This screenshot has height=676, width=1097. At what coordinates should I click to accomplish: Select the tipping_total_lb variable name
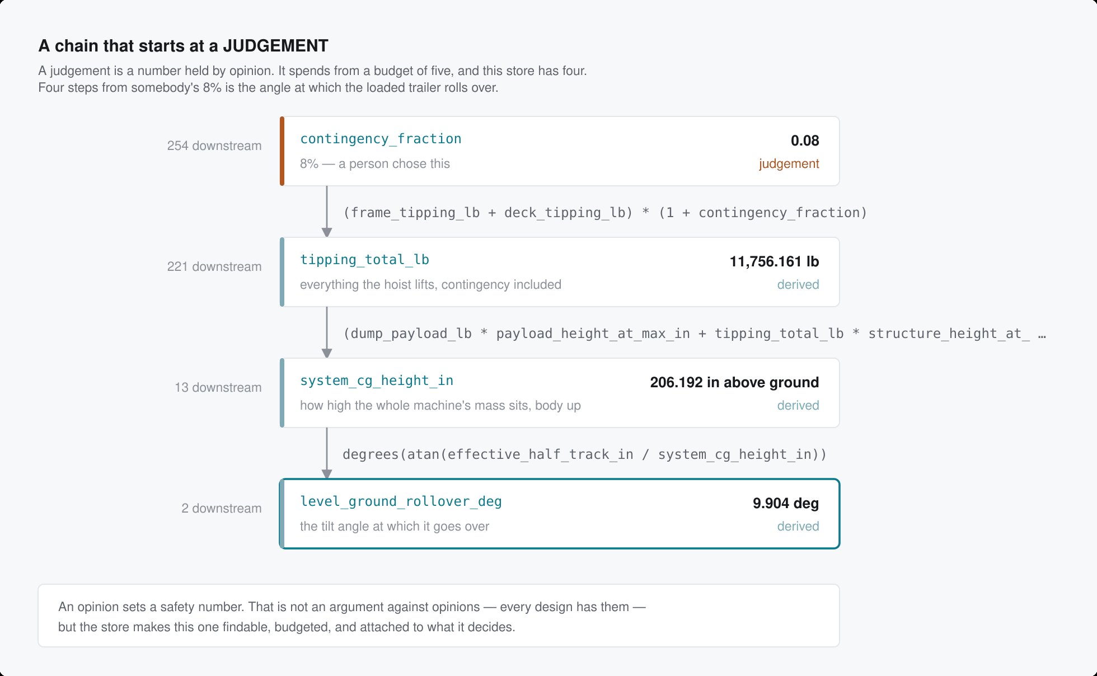click(364, 260)
